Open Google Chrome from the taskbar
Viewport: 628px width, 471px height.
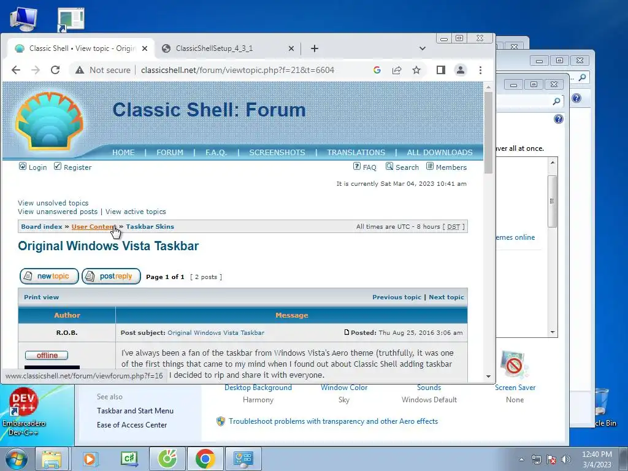click(205, 459)
